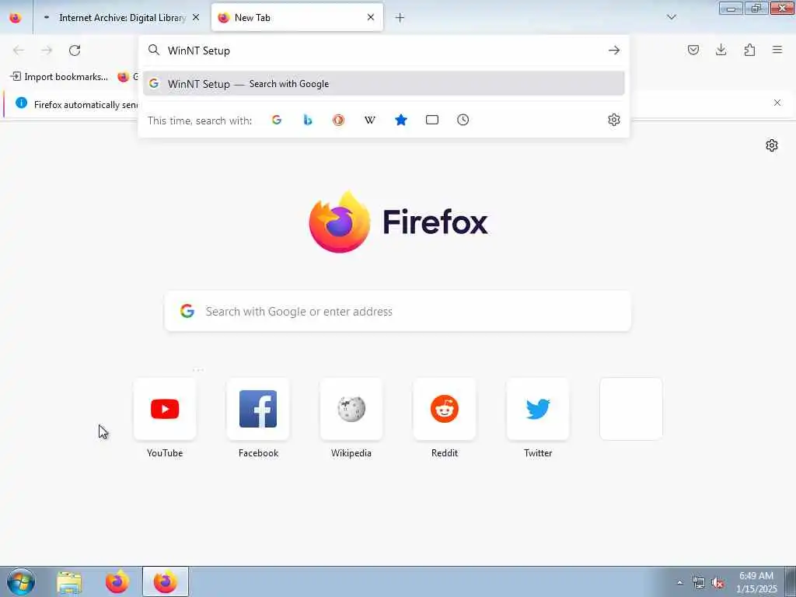796x597 pixels.
Task: Search this time in Bookmarks star
Action: tap(401, 120)
